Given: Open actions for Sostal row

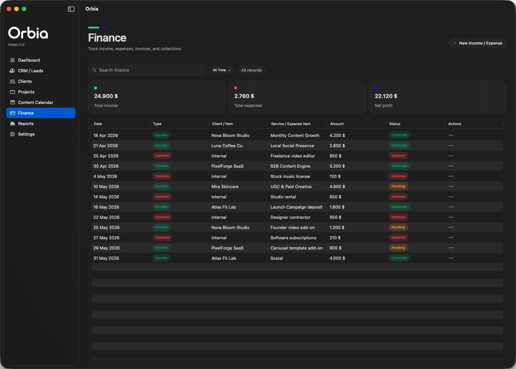Looking at the screenshot, I should (x=451, y=258).
